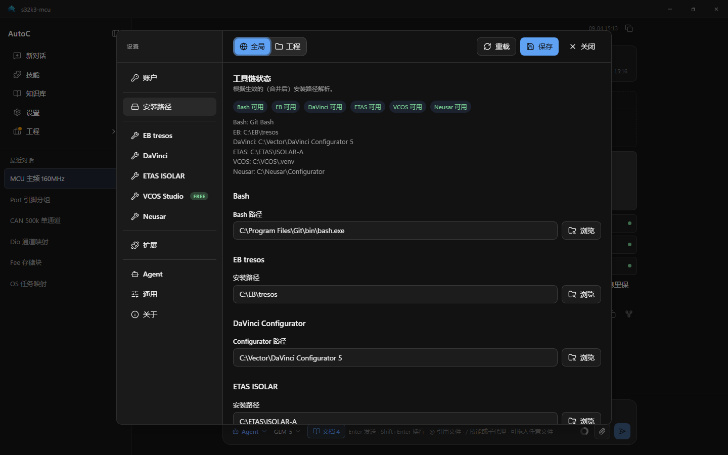Image resolution: width=728 pixels, height=455 pixels.
Task: Open the GLM-5 model dropdown
Action: coord(287,432)
